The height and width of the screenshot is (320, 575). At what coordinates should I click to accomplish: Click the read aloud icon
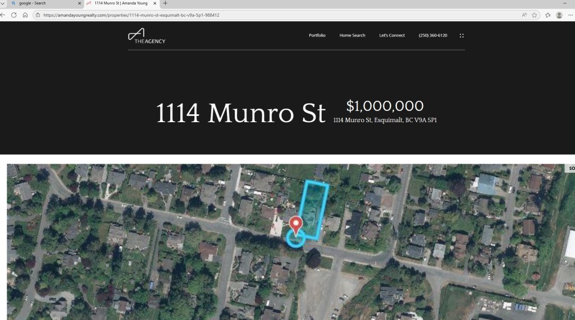524,15
